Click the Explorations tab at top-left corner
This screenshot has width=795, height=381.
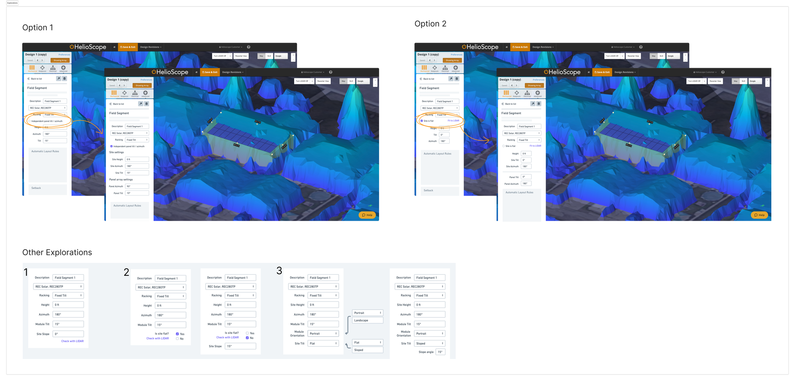pyautogui.click(x=12, y=3)
